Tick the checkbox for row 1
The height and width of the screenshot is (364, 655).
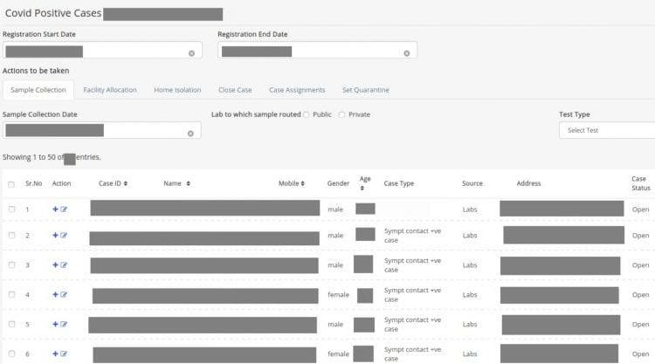[x=11, y=209]
